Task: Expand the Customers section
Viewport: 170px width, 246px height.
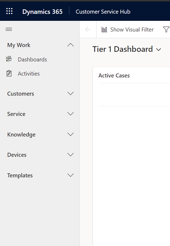Action: pos(70,93)
